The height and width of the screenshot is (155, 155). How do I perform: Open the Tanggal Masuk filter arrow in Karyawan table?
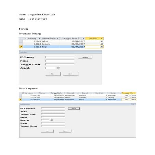coord(135,93)
